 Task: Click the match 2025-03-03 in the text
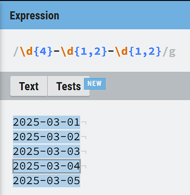(47, 152)
